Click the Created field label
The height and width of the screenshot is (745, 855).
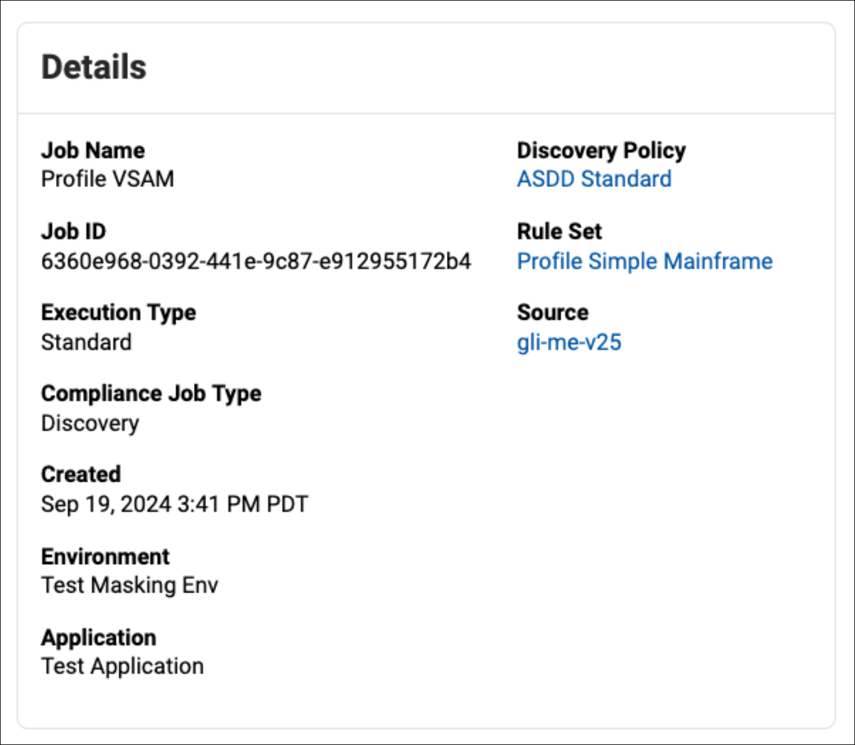pos(81,474)
